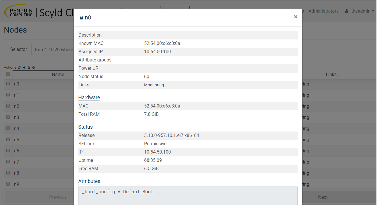Click the Power URI label
The height and width of the screenshot is (205, 377).
tap(89, 68)
